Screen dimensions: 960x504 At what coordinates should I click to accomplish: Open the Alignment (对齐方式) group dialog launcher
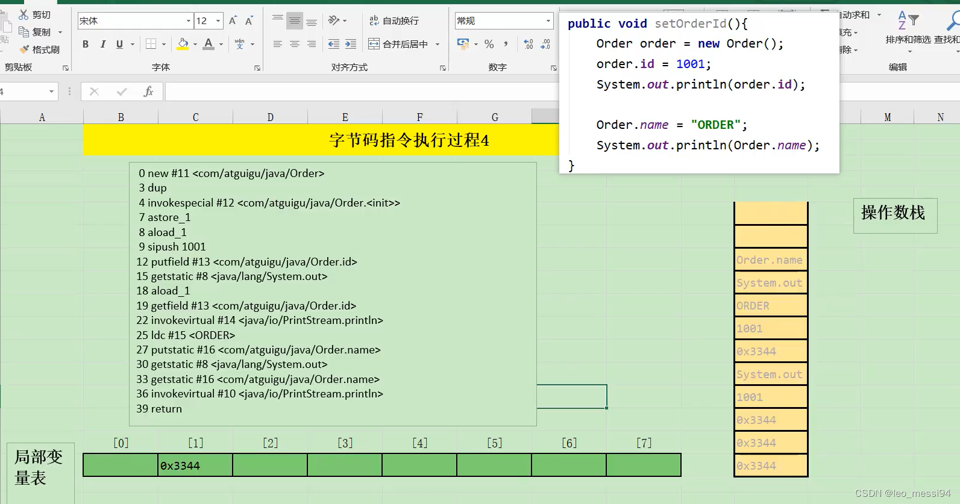[x=443, y=68]
